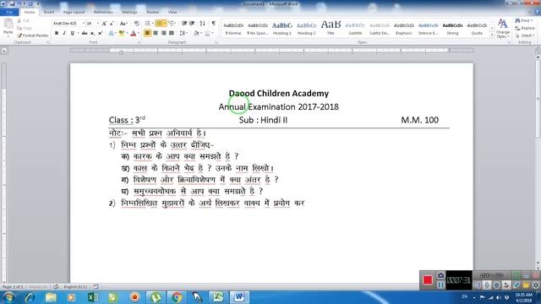Toggle Italic formatting
Image resolution: width=541 pixels, height=304 pixels.
pos(64,33)
